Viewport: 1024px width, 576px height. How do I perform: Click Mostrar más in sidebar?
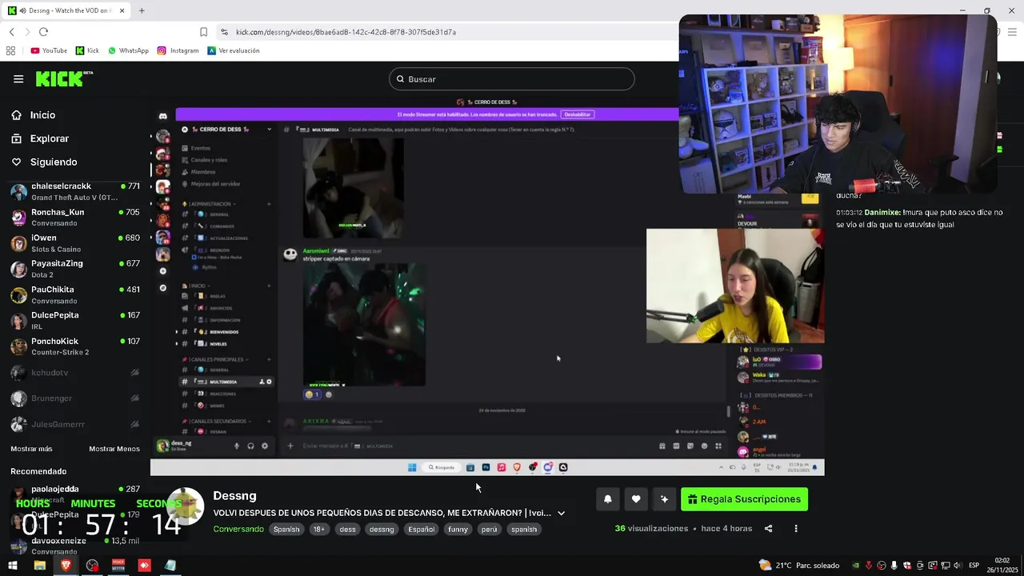click(31, 449)
